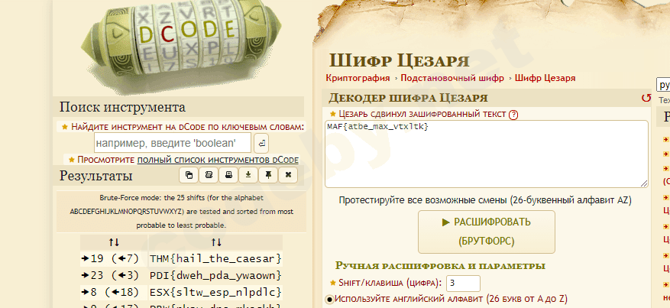Go to Подстановочный шифр breadcrumb
Image resolution: width=670 pixels, height=308 pixels.
point(452,78)
